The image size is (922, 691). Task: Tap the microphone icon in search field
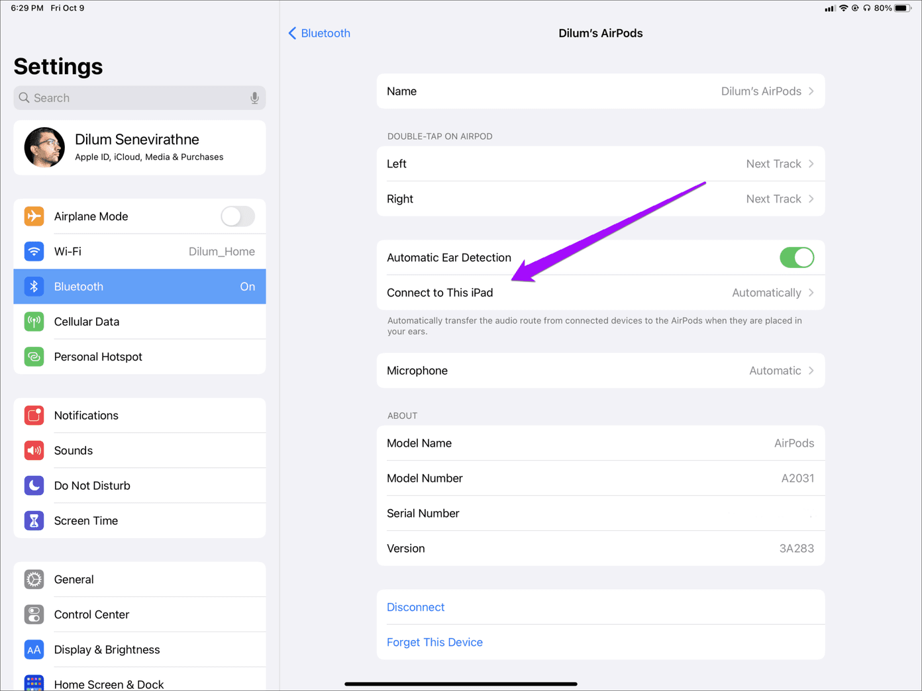(x=254, y=98)
